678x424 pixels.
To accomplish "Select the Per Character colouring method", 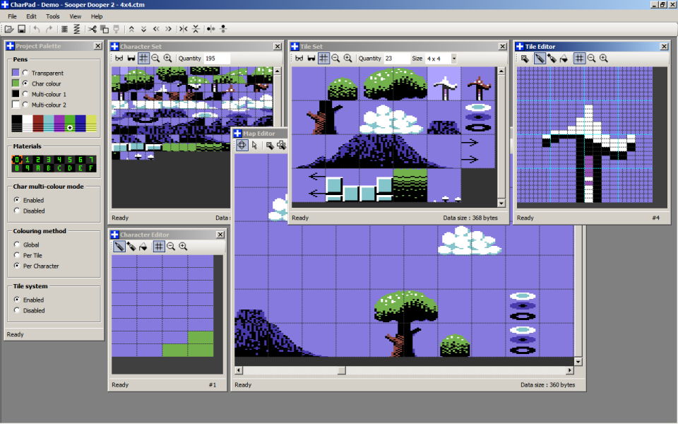I will (x=17, y=266).
